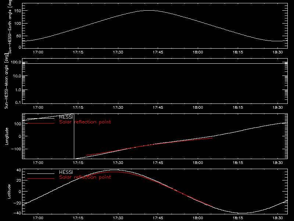Click the Longitude axis label

pyautogui.click(x=7, y=136)
